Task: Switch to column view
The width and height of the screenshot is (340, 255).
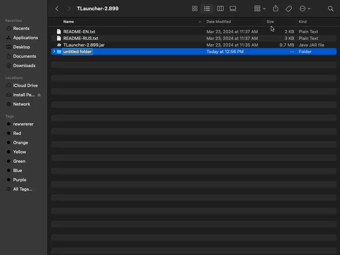Action: coord(220,9)
